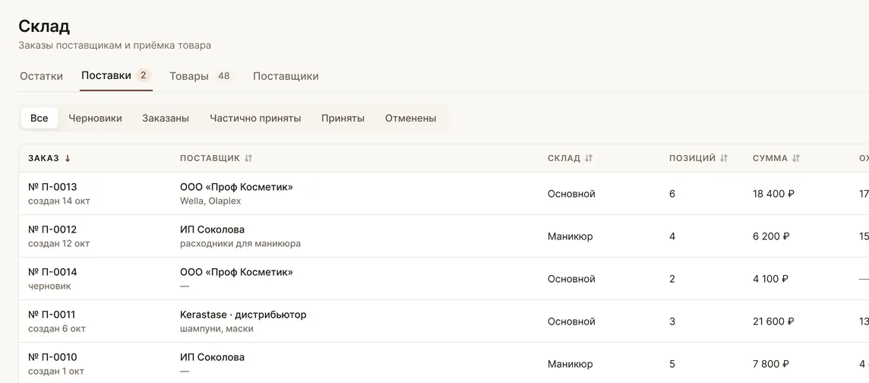Image resolution: width=869 pixels, height=383 pixels.
Task: Click 'создан 14 окт' under П-0013
Action: point(59,201)
